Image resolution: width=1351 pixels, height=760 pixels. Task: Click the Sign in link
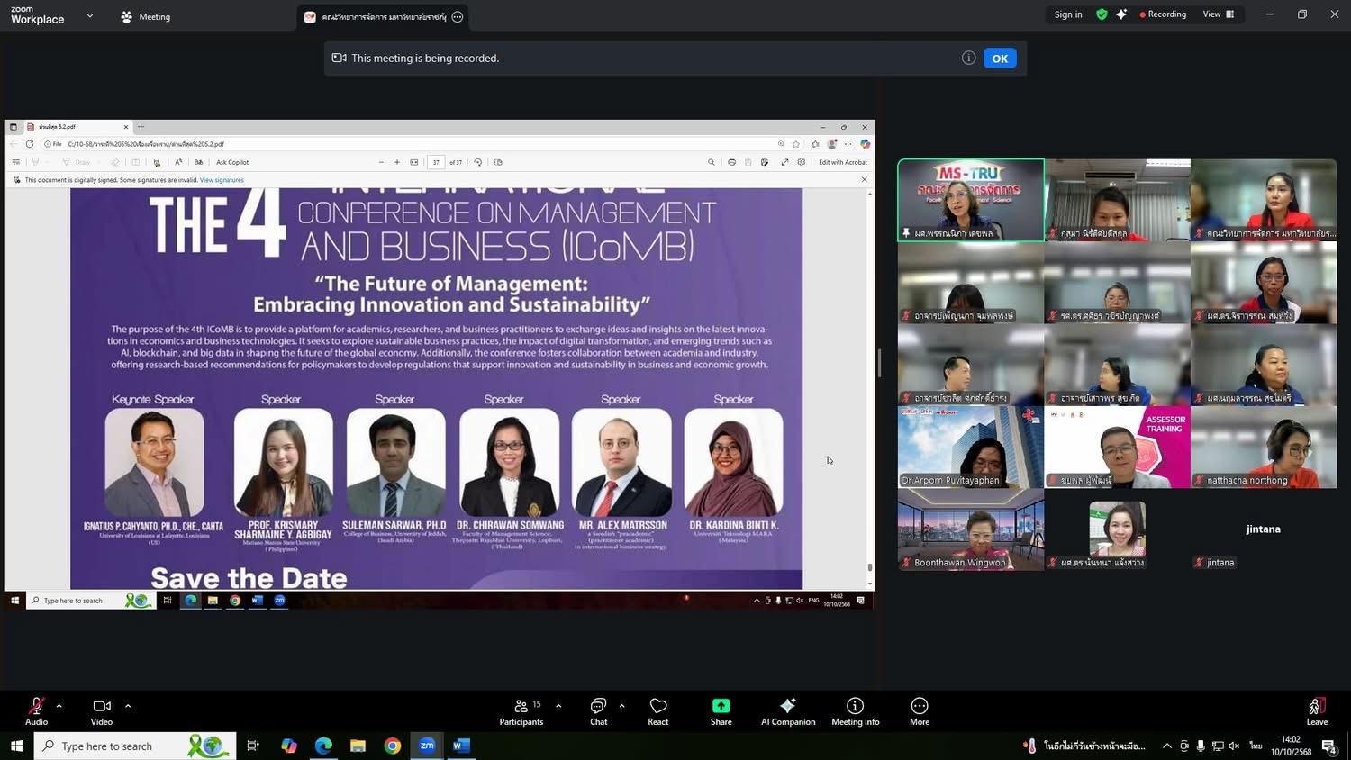pos(1068,14)
